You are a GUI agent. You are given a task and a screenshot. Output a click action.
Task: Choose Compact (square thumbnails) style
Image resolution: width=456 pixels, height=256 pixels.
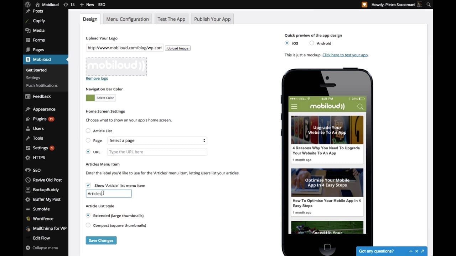click(88, 225)
